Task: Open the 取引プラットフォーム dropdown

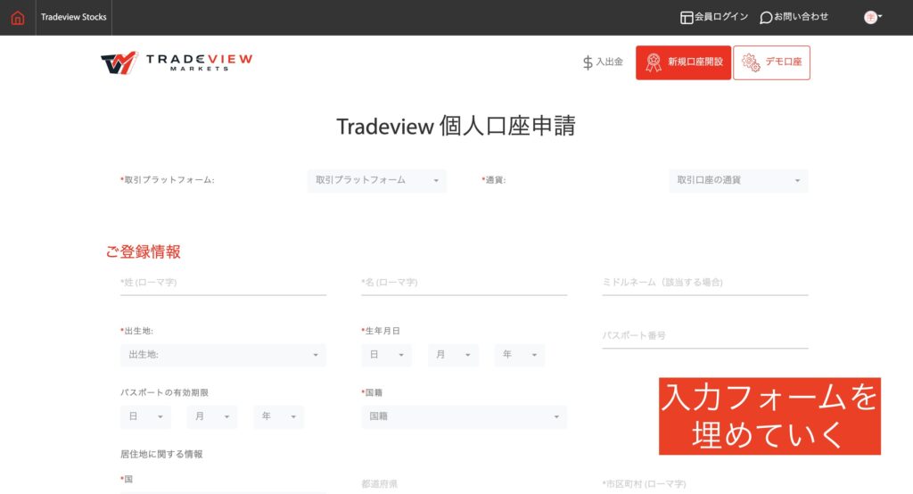Action: 377,181
